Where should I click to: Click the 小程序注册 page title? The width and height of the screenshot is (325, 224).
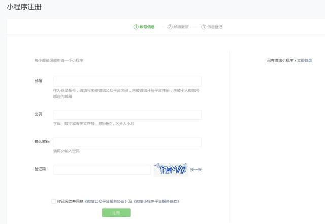tap(24, 8)
